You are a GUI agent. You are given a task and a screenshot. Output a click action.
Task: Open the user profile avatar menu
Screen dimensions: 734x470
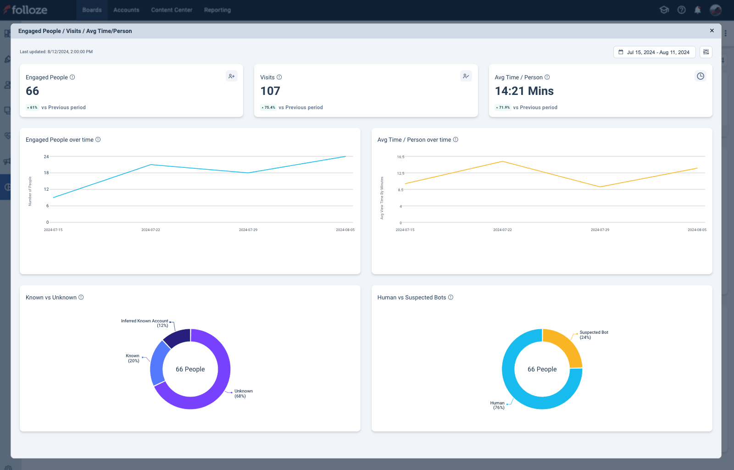coord(715,10)
